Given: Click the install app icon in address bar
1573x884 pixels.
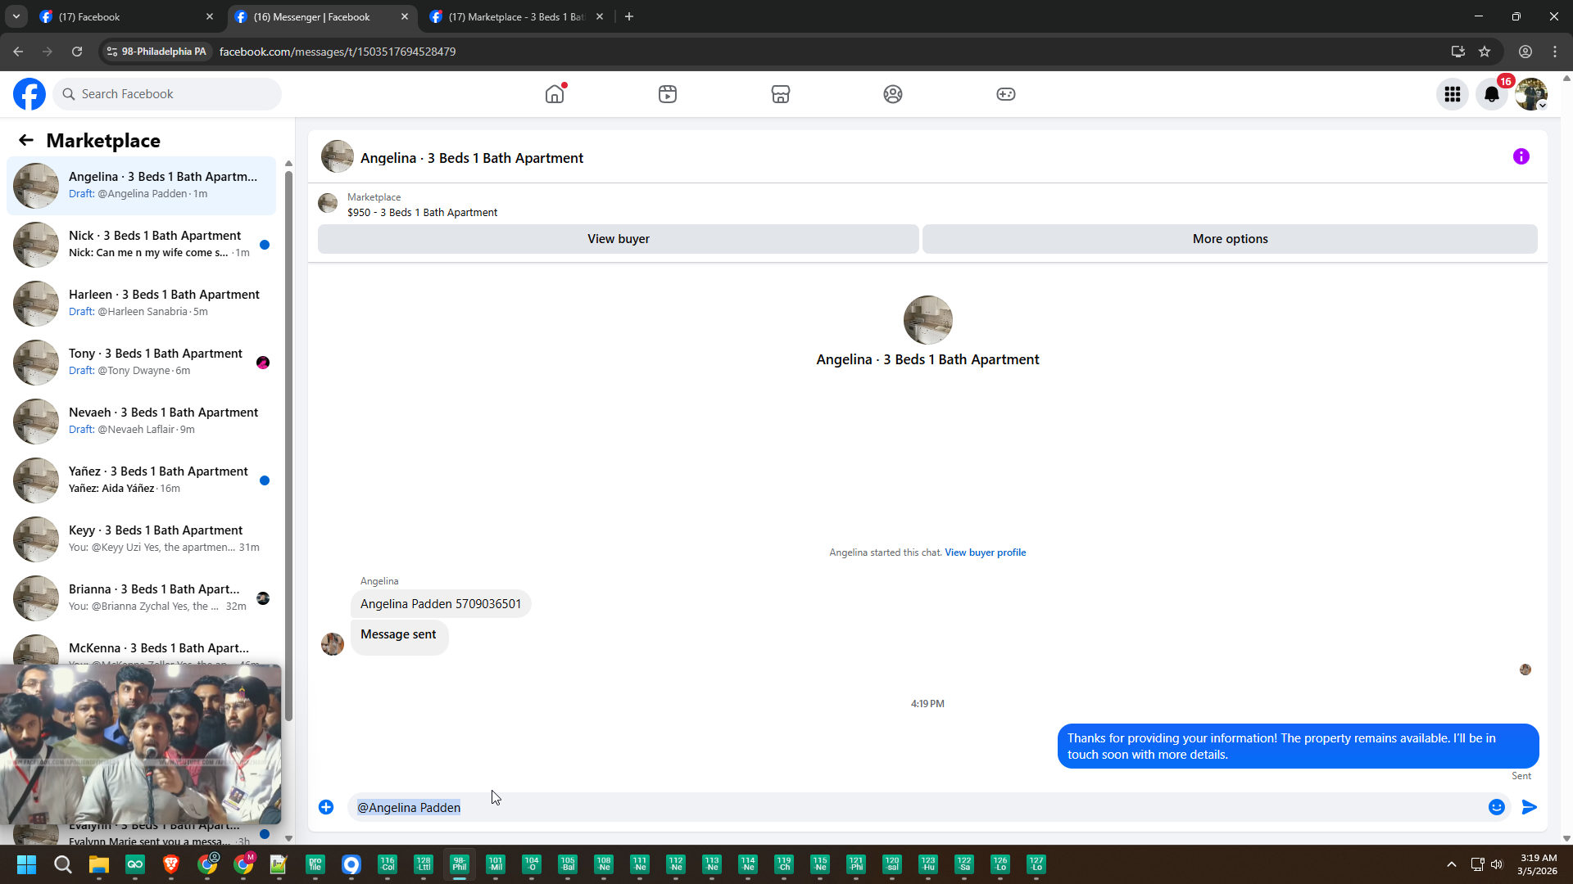Looking at the screenshot, I should [x=1458, y=52].
